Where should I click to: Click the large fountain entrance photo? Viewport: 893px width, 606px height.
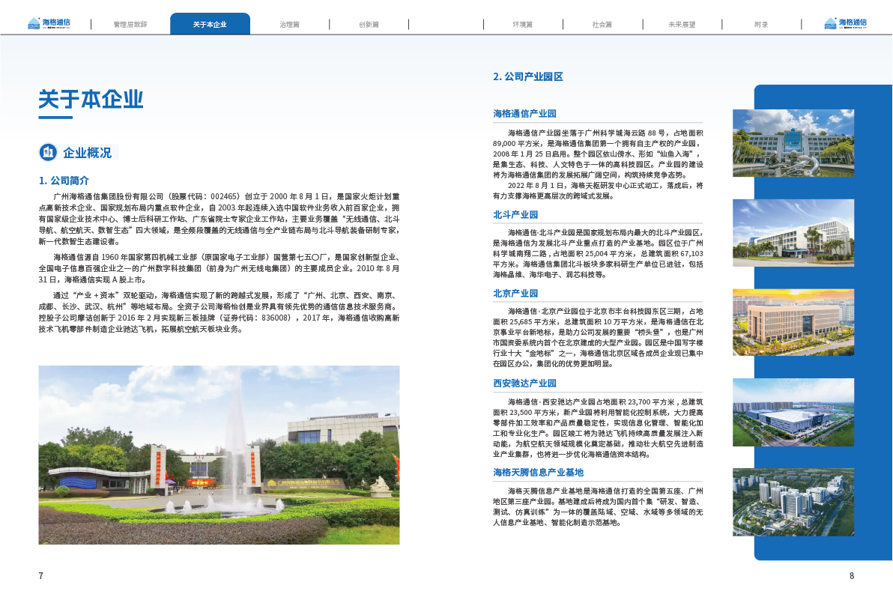(x=219, y=455)
